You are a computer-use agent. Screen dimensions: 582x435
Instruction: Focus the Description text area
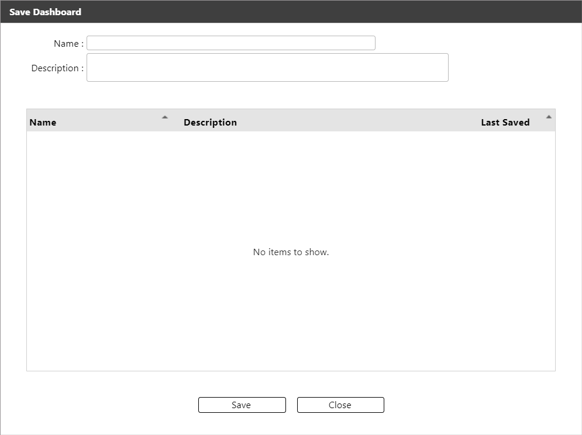[x=267, y=68]
